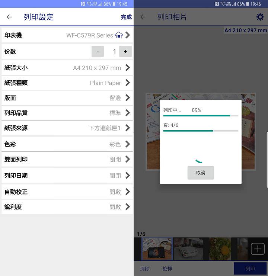
Task: Tap the 19:46 clock in status bar
Action: pyautogui.click(x=255, y=4)
